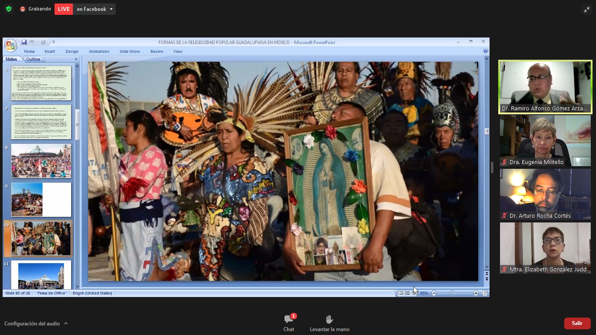Switch to Slide Sorter view

[x=407, y=293]
